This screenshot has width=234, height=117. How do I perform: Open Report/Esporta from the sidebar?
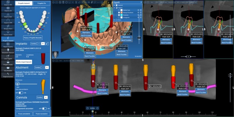tap(8, 45)
